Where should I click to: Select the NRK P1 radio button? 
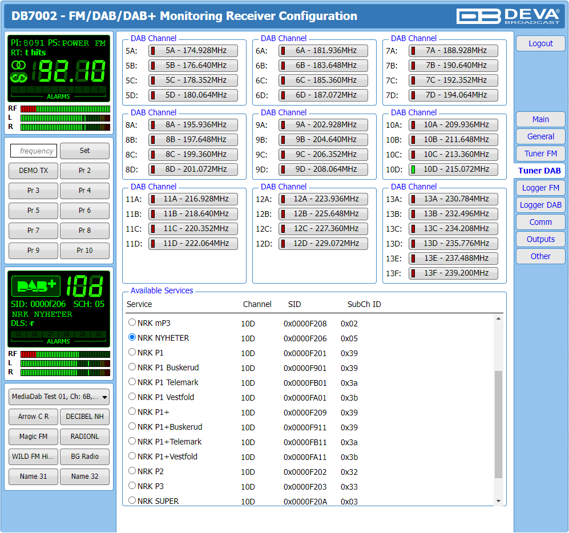(132, 352)
